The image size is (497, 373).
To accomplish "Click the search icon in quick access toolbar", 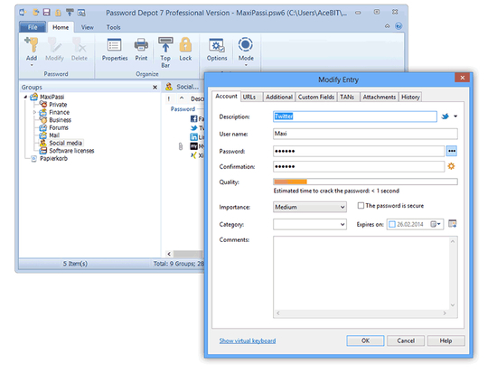I will click(x=81, y=13).
